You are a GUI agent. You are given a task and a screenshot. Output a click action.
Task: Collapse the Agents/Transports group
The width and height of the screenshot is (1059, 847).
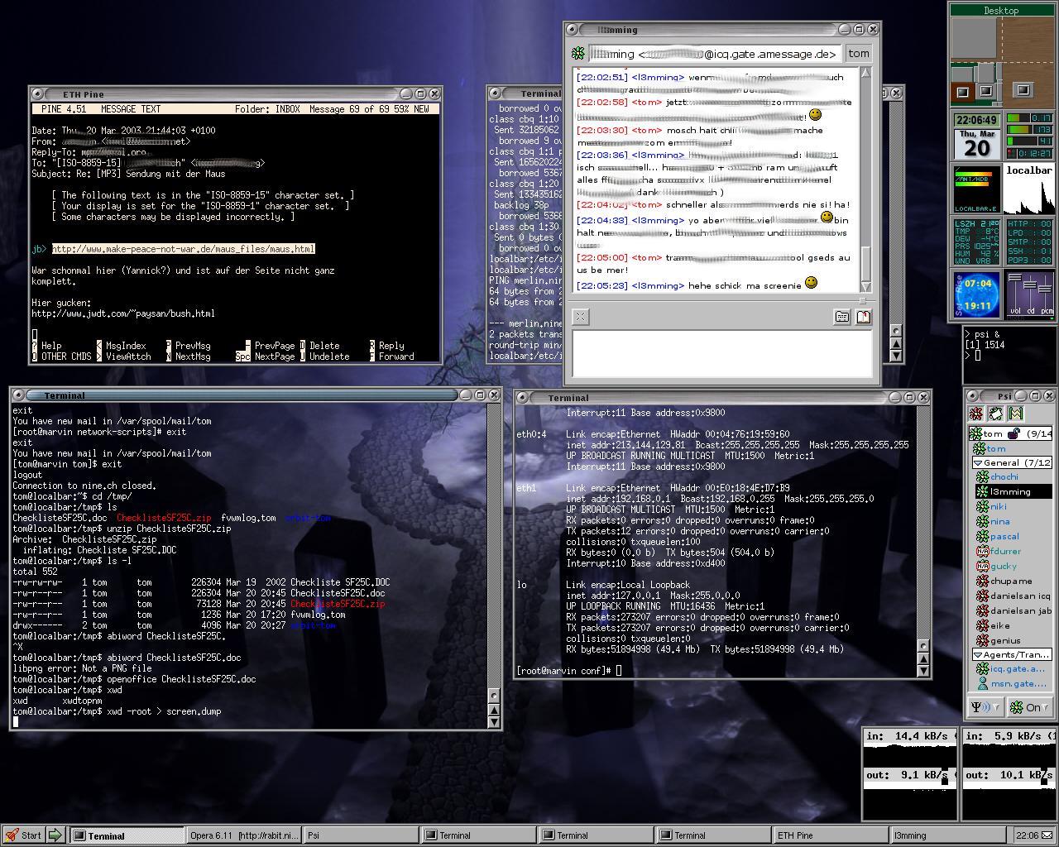point(977,654)
